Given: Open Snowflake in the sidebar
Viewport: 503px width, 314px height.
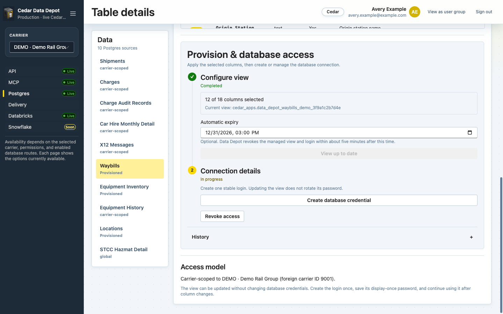Looking at the screenshot, I should 42,127.
